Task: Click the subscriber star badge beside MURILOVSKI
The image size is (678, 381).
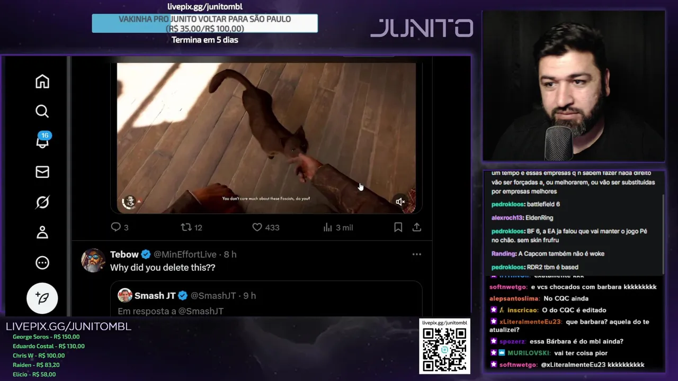Action: 494,353
